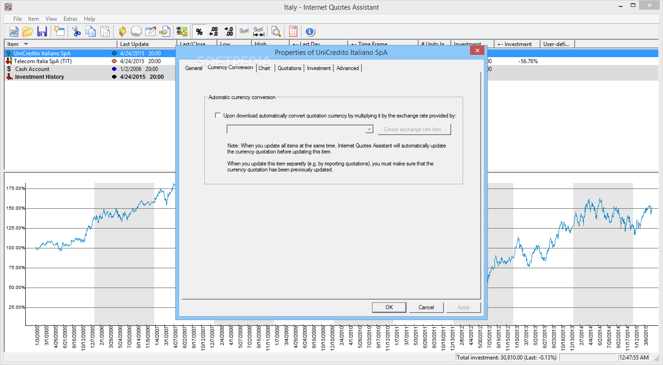Select the Currency Conversion tab
Viewport: 663px width, 365px height.
(x=230, y=67)
